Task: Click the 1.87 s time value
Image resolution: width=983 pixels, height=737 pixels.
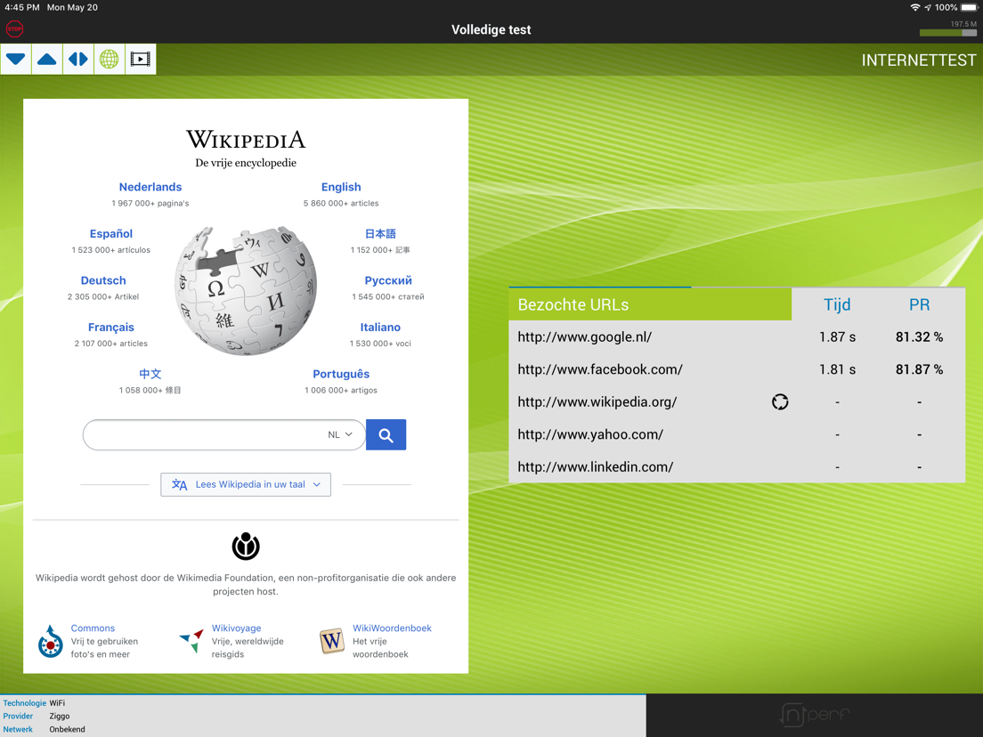Action: coord(837,337)
